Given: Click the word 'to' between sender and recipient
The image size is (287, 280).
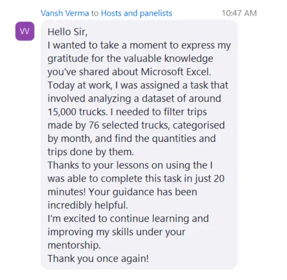Looking at the screenshot, I should pos(95,13).
